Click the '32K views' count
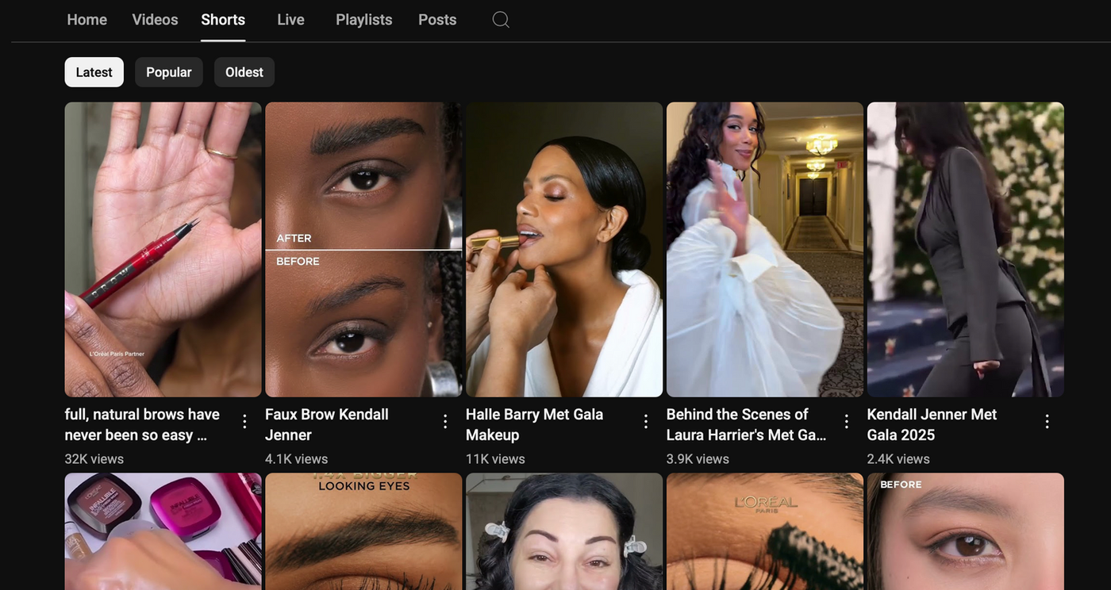Screen dimensions: 1111x590 coord(94,458)
